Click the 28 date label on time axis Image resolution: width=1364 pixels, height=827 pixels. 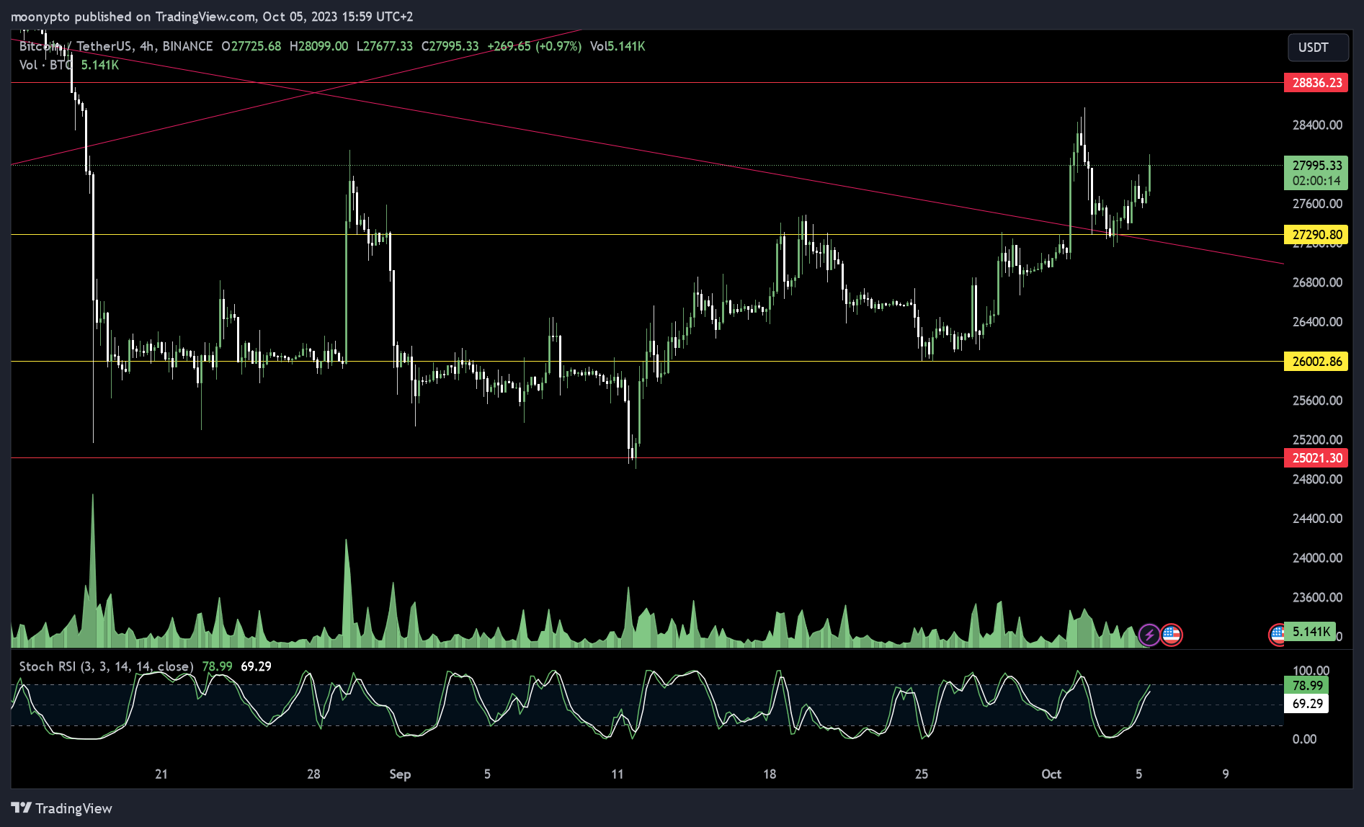click(313, 774)
